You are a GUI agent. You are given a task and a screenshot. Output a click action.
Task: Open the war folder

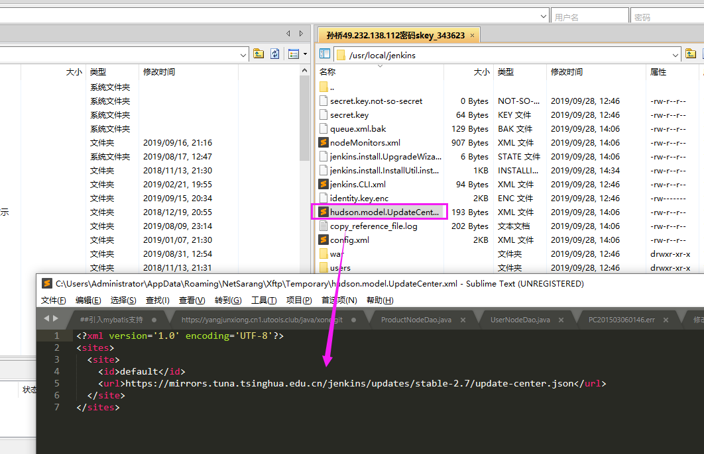[x=337, y=253]
